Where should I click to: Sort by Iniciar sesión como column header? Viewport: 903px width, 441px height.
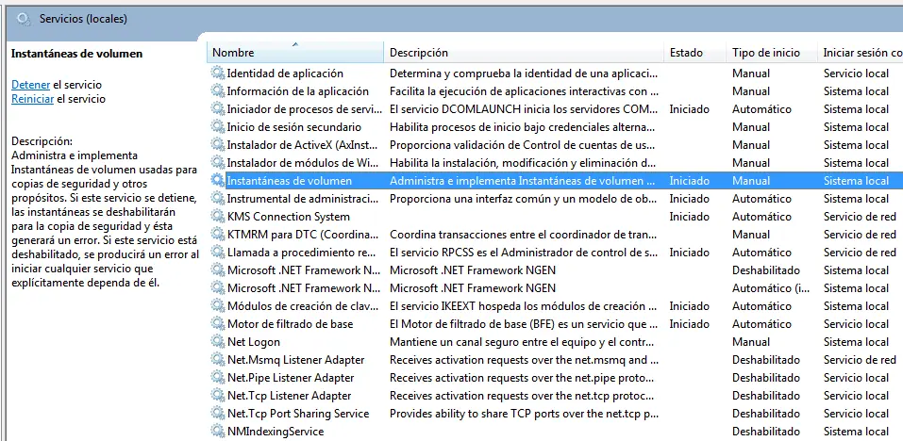point(861,53)
